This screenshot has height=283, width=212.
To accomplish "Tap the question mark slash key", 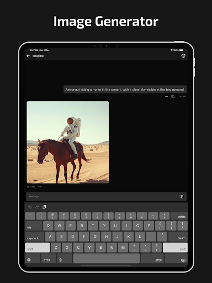I will (157, 248).
